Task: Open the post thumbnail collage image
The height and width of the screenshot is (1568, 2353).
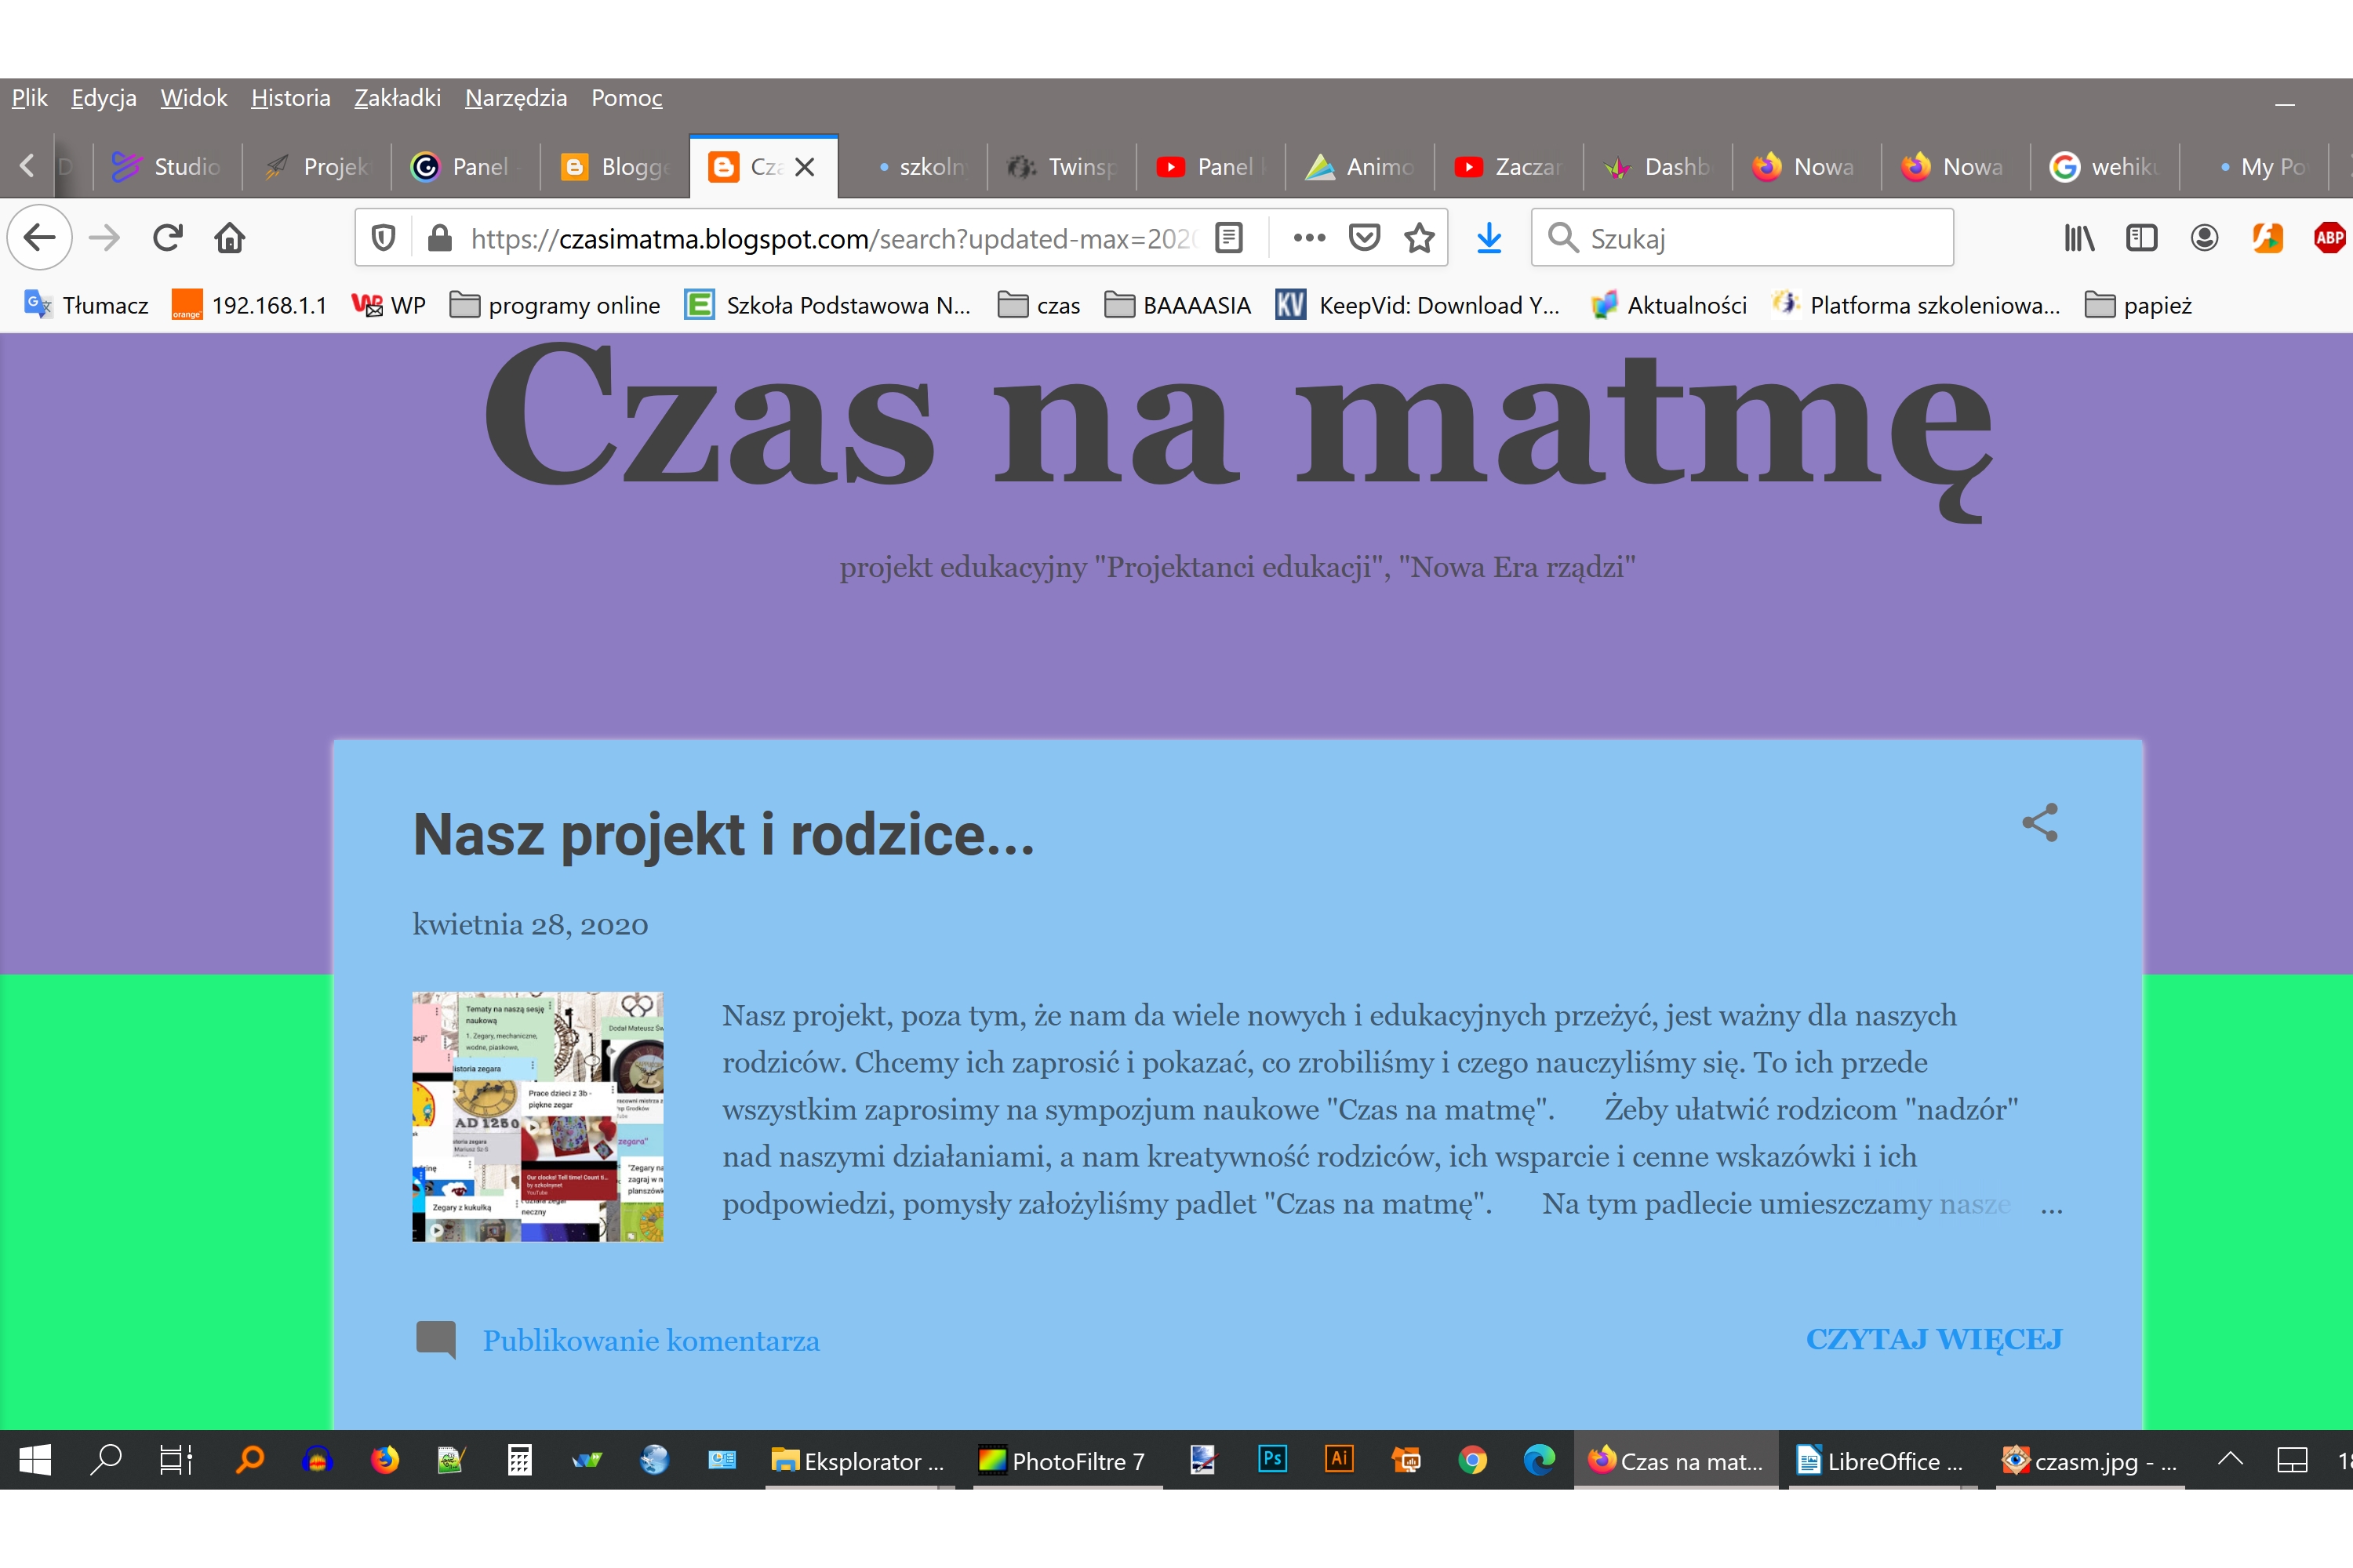Action: (x=537, y=1116)
